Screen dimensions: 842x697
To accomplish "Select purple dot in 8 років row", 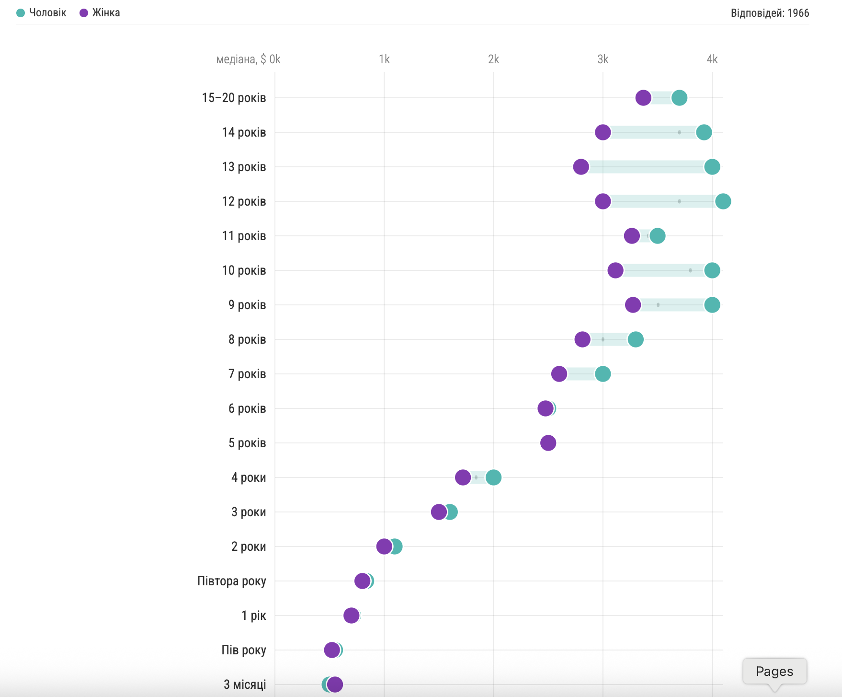I will click(x=582, y=339).
